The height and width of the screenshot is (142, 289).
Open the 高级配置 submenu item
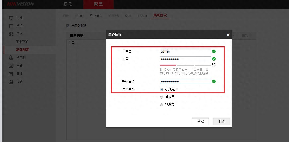(22, 50)
